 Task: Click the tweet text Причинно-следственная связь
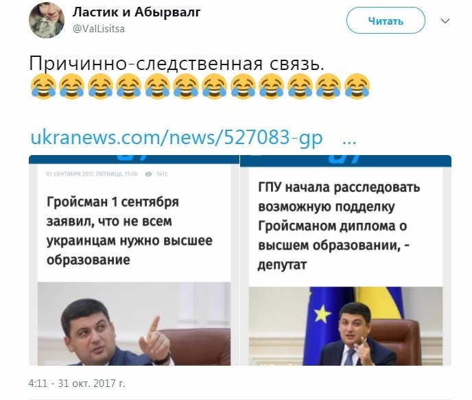coord(177,64)
